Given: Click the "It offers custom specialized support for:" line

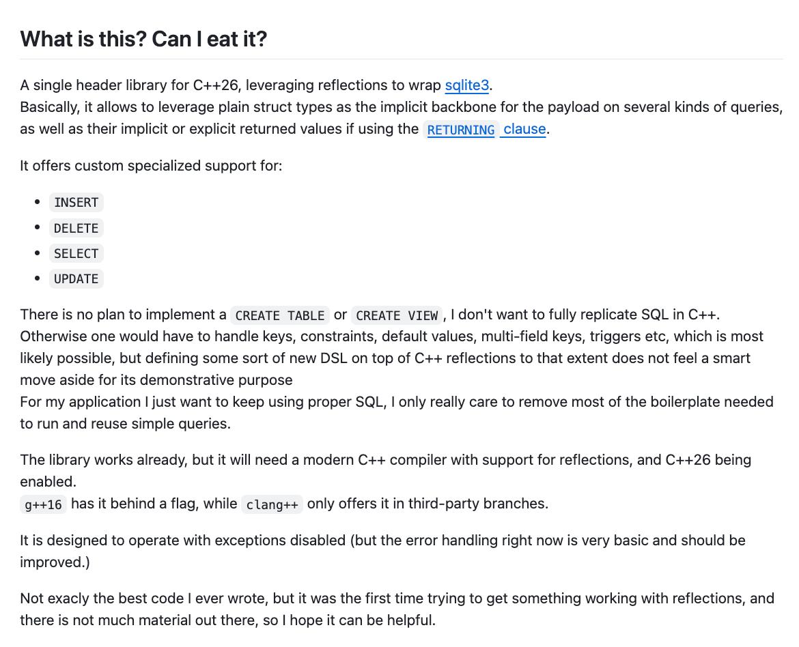Looking at the screenshot, I should tap(151, 166).
